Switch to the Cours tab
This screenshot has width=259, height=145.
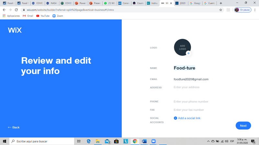click(x=138, y=3)
